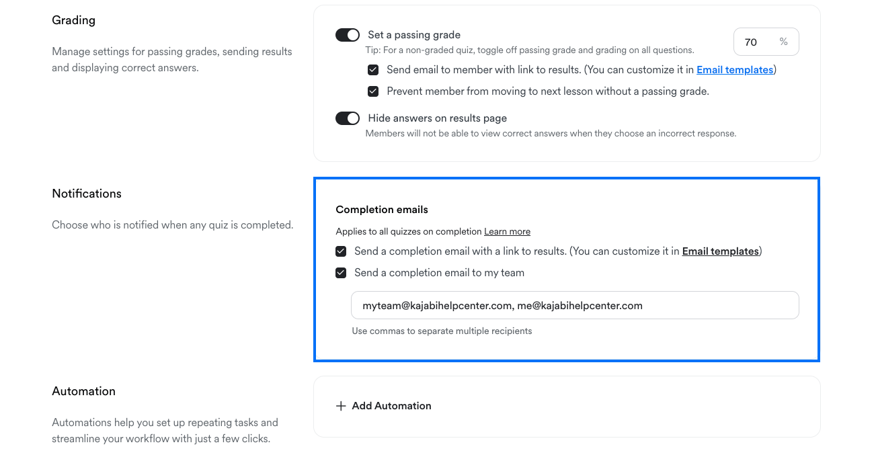The height and width of the screenshot is (455, 876).
Task: Toggle the Set a passing grade switch
Action: pos(348,35)
